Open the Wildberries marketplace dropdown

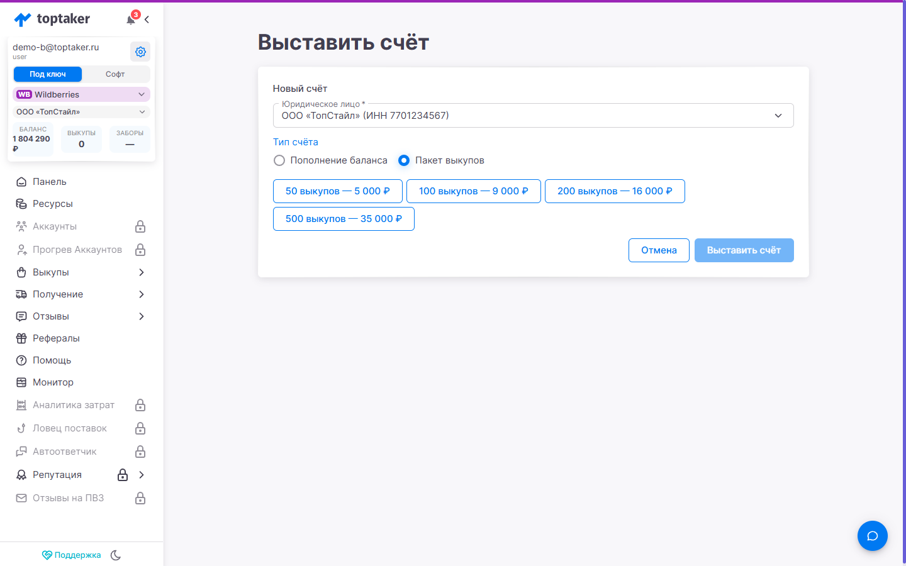(81, 94)
